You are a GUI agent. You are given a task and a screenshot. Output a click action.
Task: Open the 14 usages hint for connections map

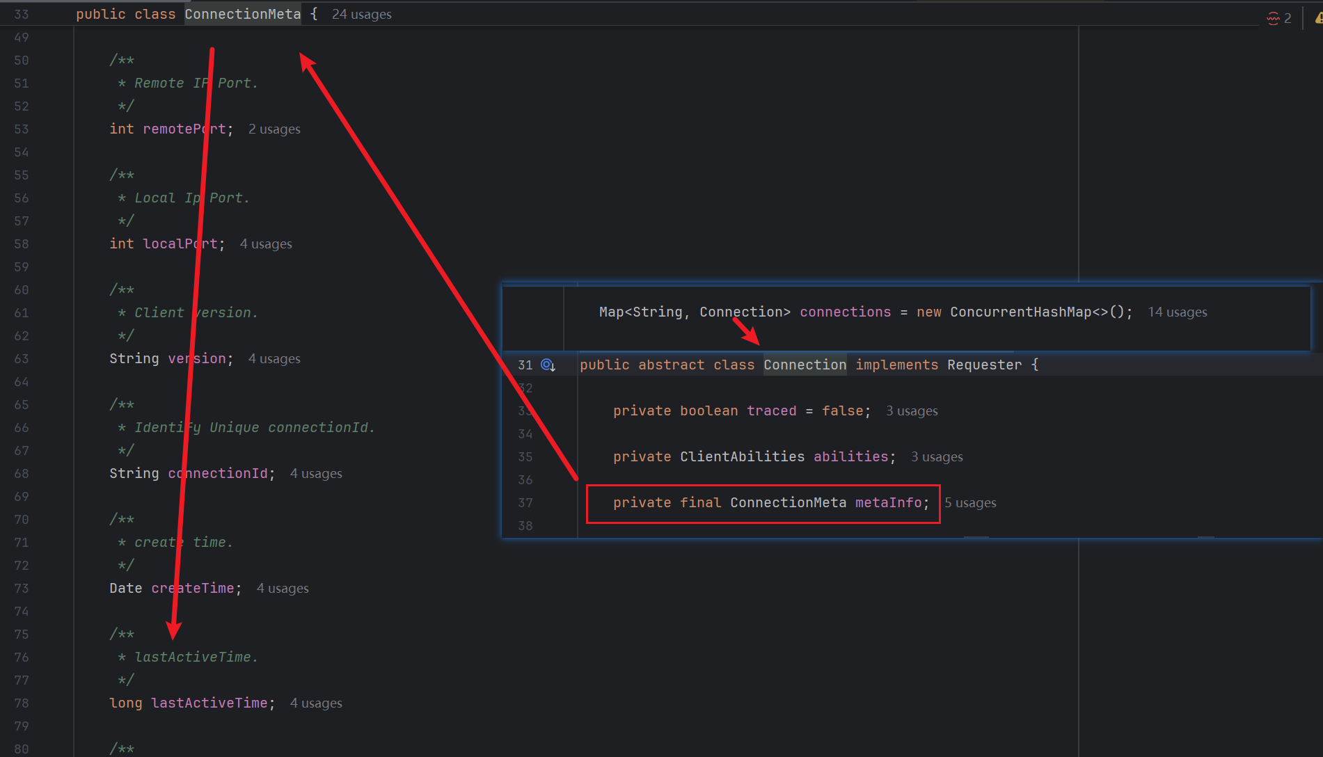tap(1178, 312)
